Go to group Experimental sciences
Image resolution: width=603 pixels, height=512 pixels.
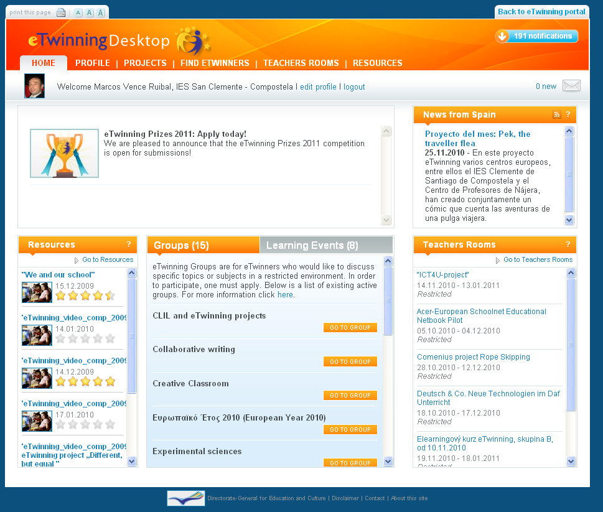(350, 463)
